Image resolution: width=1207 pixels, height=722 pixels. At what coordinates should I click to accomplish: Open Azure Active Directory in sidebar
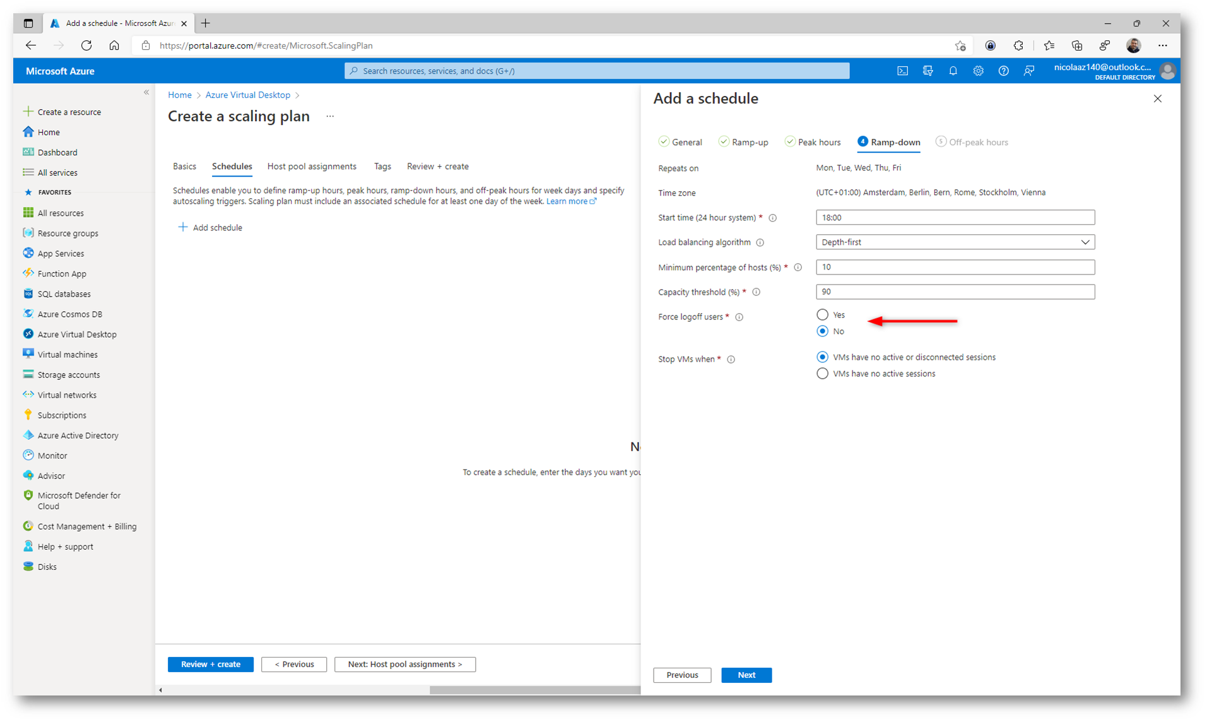point(78,435)
